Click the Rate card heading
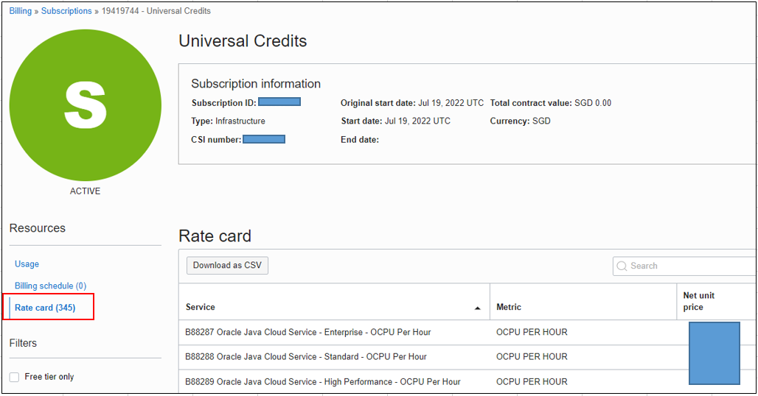 point(215,236)
